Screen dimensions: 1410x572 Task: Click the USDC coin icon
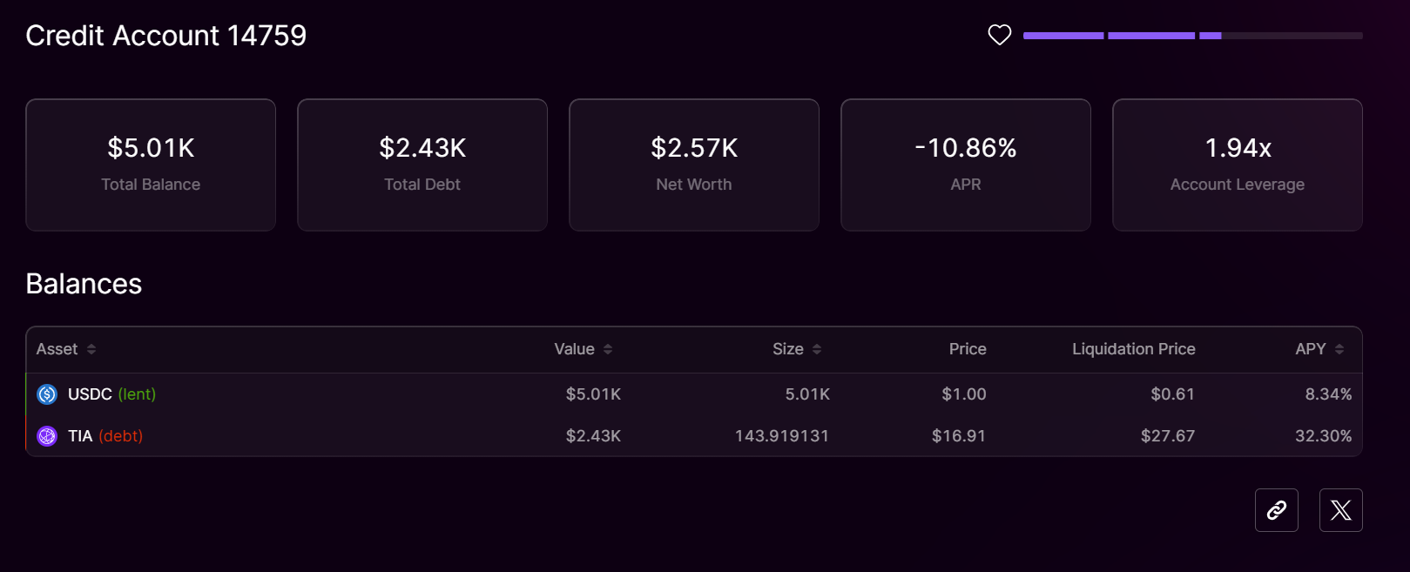point(47,394)
